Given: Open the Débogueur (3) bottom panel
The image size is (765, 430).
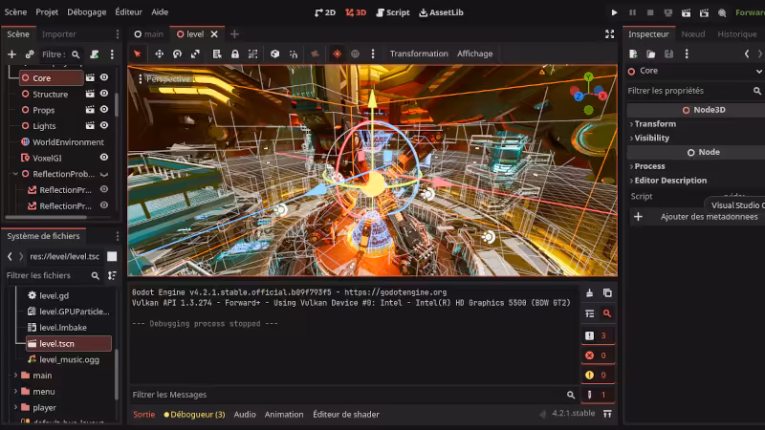Looking at the screenshot, I should coord(195,415).
